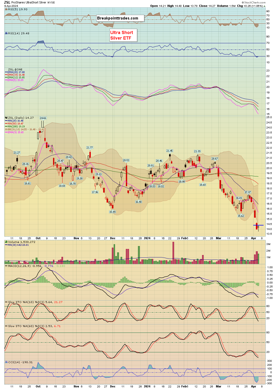Click the Breakpointtrades.com label box
This screenshot has width=277, height=389.
tap(120, 18)
